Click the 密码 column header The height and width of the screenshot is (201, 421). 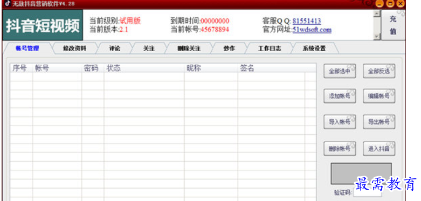pyautogui.click(x=93, y=68)
